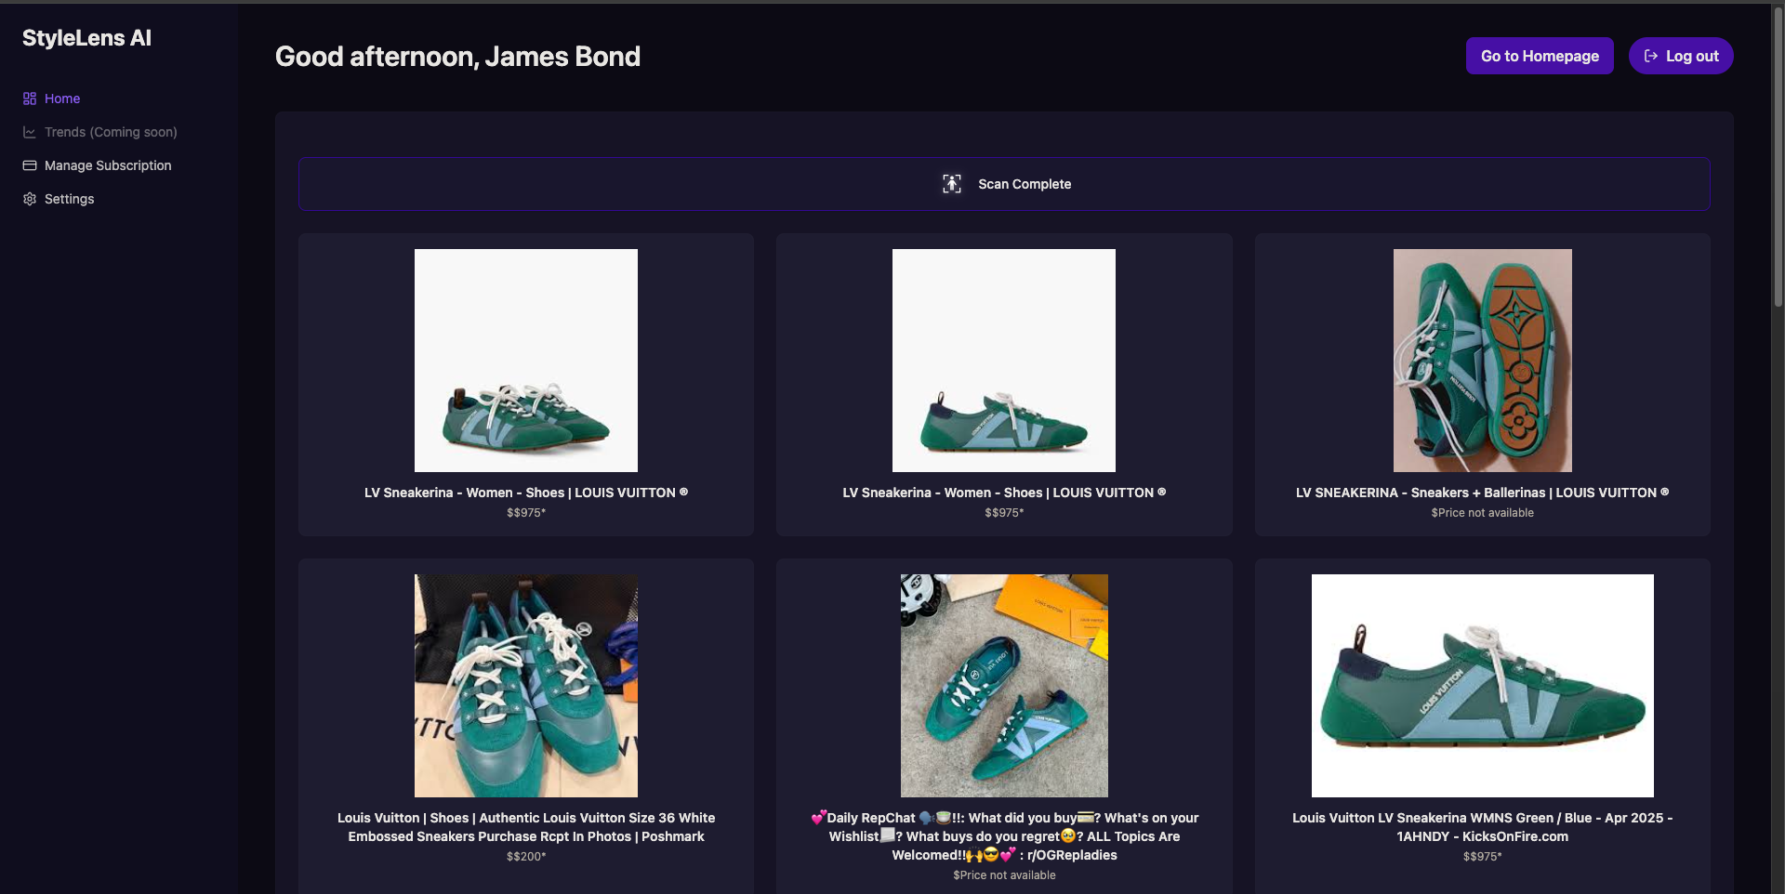Click the $$200* price on Poshmark card
This screenshot has height=894, width=1785.
526,857
